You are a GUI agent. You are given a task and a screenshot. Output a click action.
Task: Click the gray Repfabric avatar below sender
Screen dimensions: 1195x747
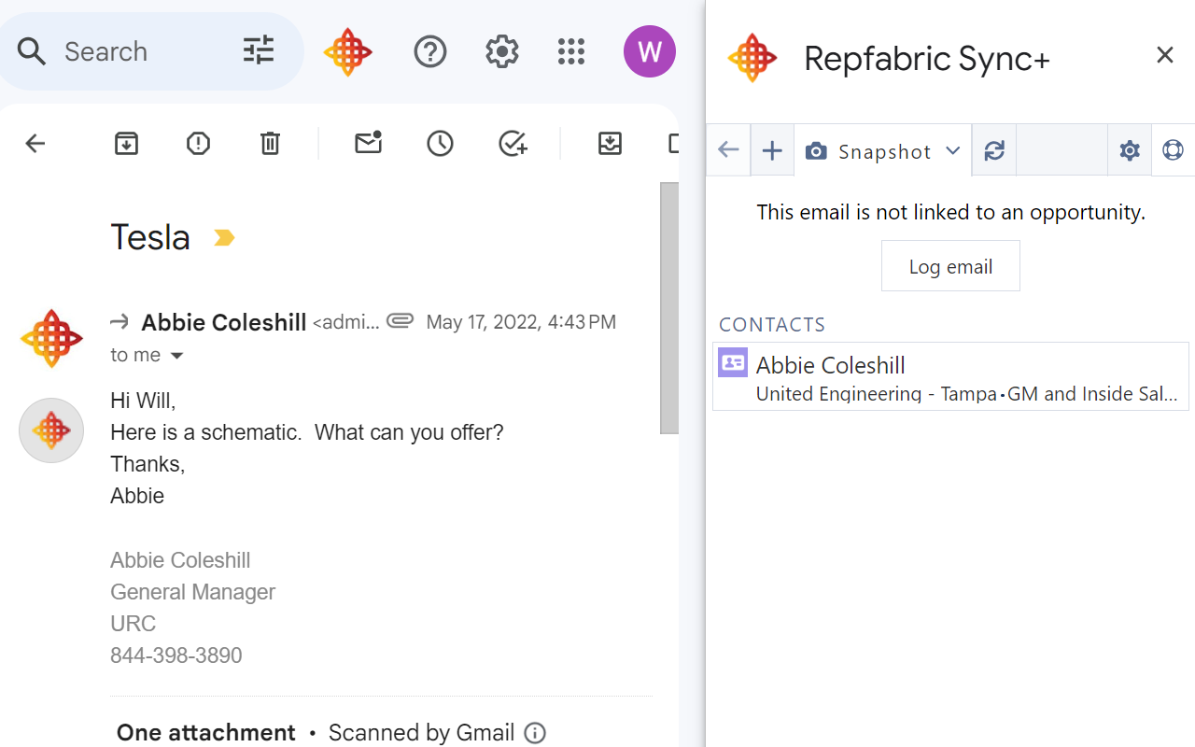point(51,430)
